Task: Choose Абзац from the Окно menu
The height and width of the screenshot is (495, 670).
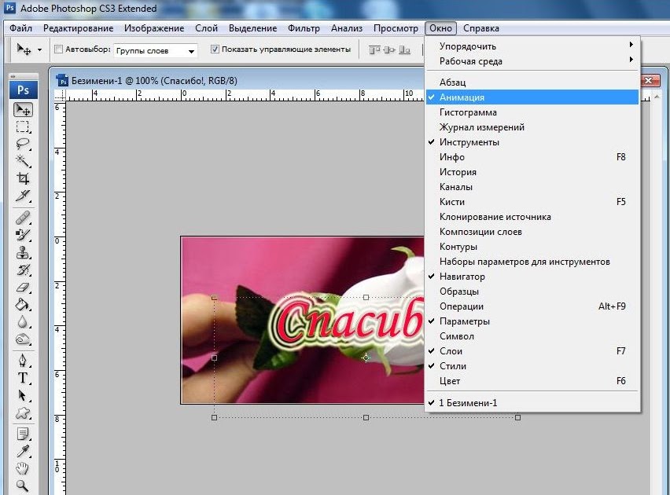Action: point(532,82)
